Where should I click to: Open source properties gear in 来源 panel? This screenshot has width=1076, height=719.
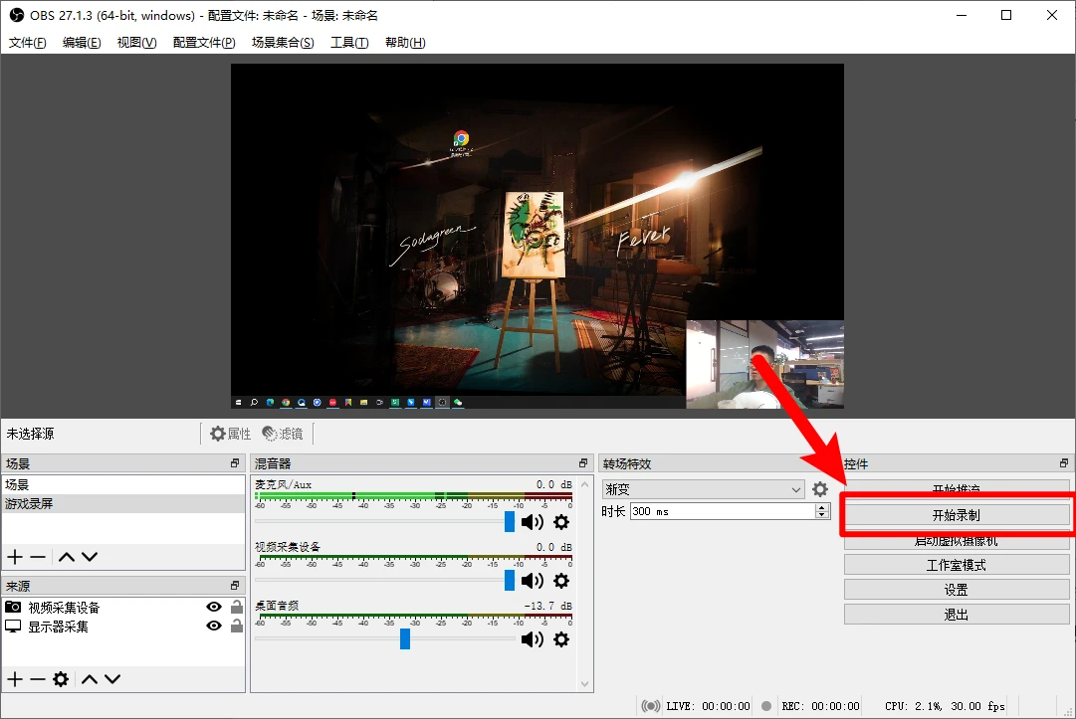click(x=61, y=679)
